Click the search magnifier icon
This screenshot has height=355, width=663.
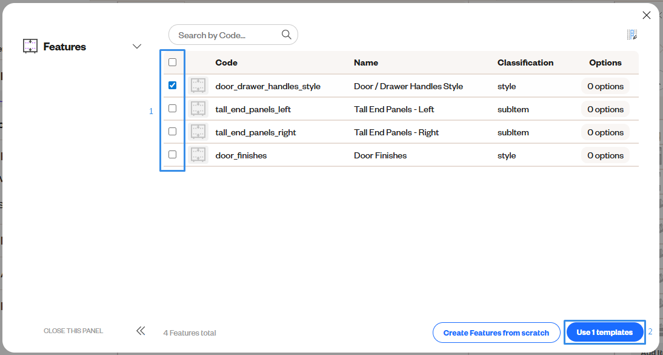(285, 35)
